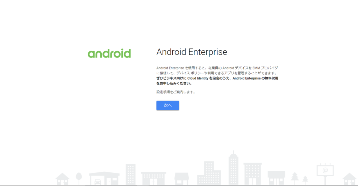The image size is (358, 186).
Task: Click the larger pine tree illustration
Action: pyautogui.click(x=295, y=178)
